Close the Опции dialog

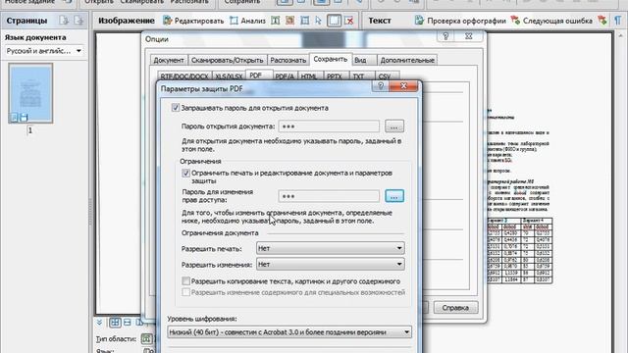[x=469, y=36]
